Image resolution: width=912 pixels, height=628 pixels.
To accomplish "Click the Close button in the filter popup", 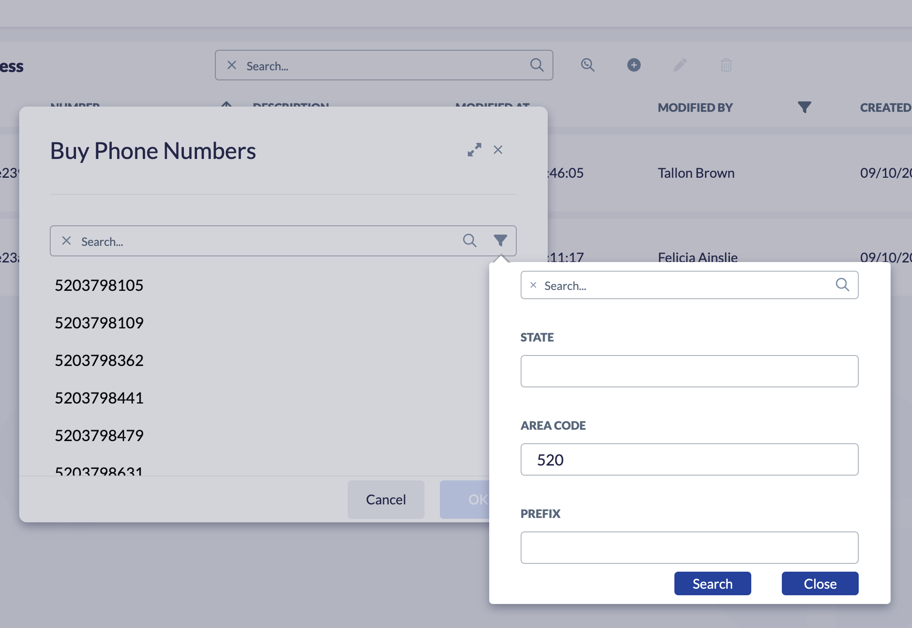I will [820, 583].
